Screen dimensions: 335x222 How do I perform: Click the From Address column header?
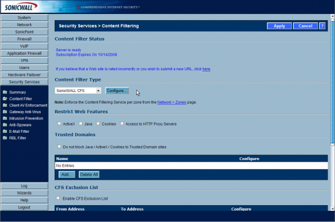coord(70,209)
